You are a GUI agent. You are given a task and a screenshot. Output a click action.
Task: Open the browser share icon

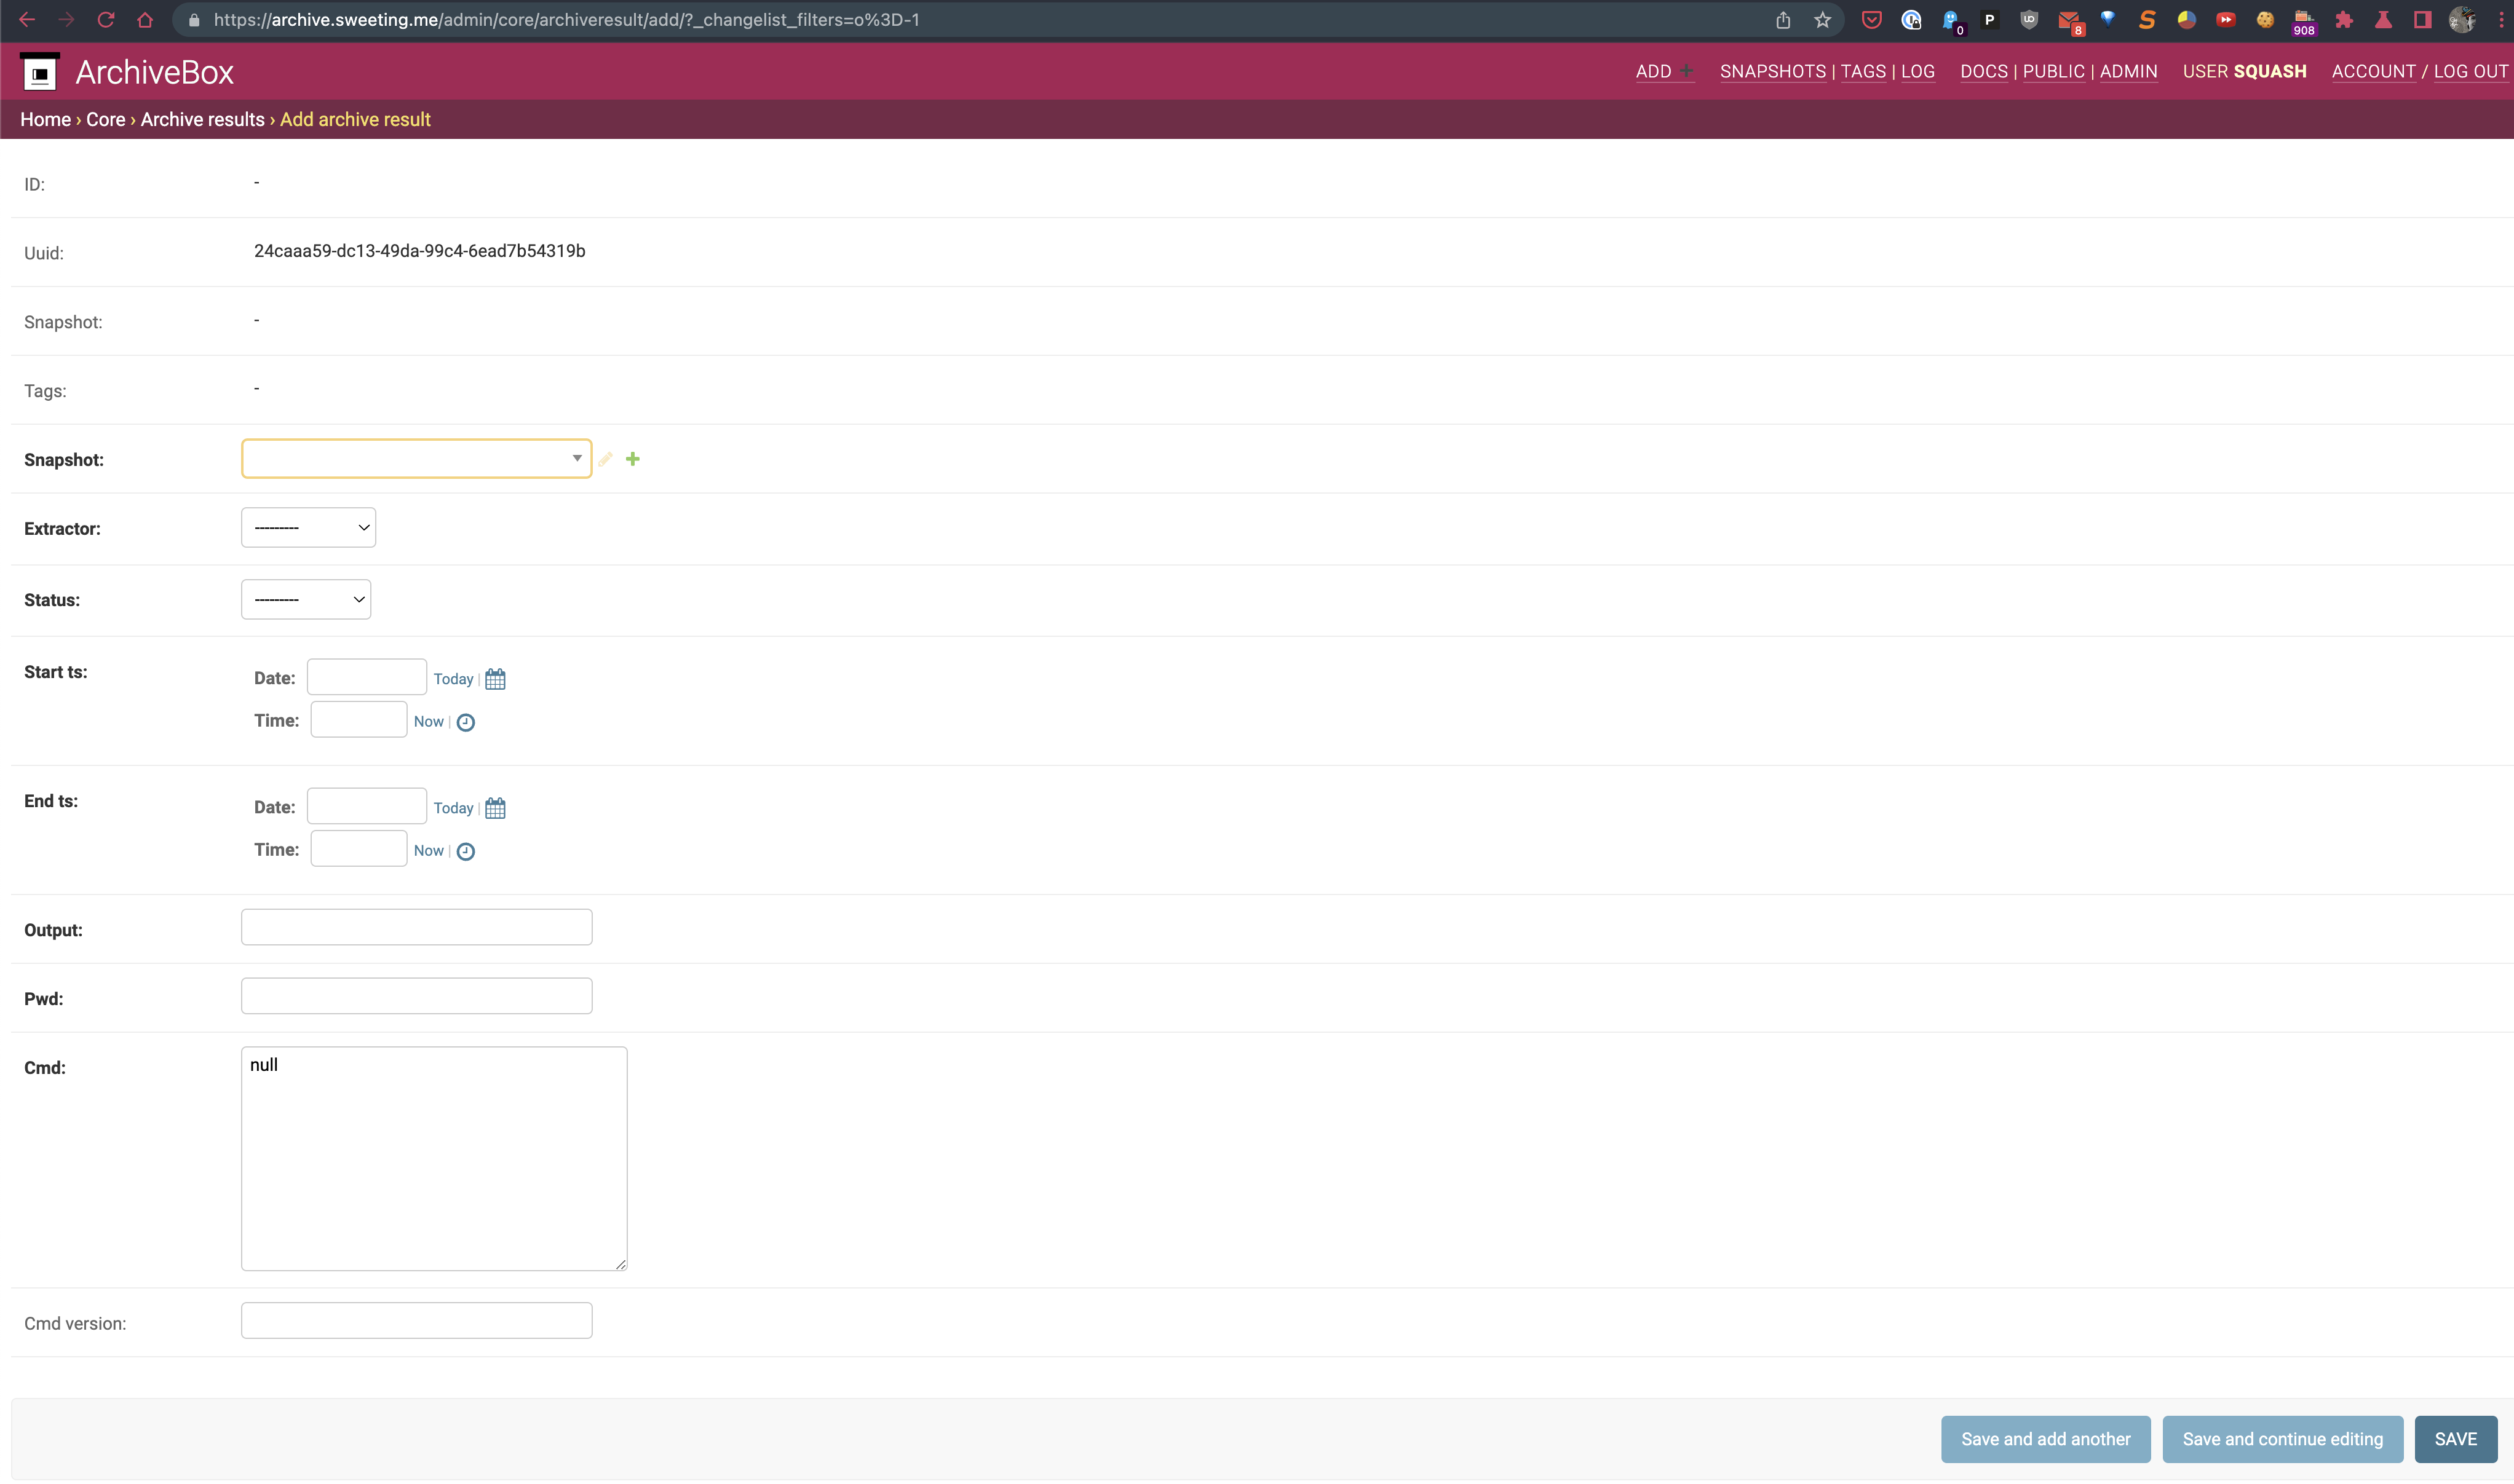(1783, 20)
